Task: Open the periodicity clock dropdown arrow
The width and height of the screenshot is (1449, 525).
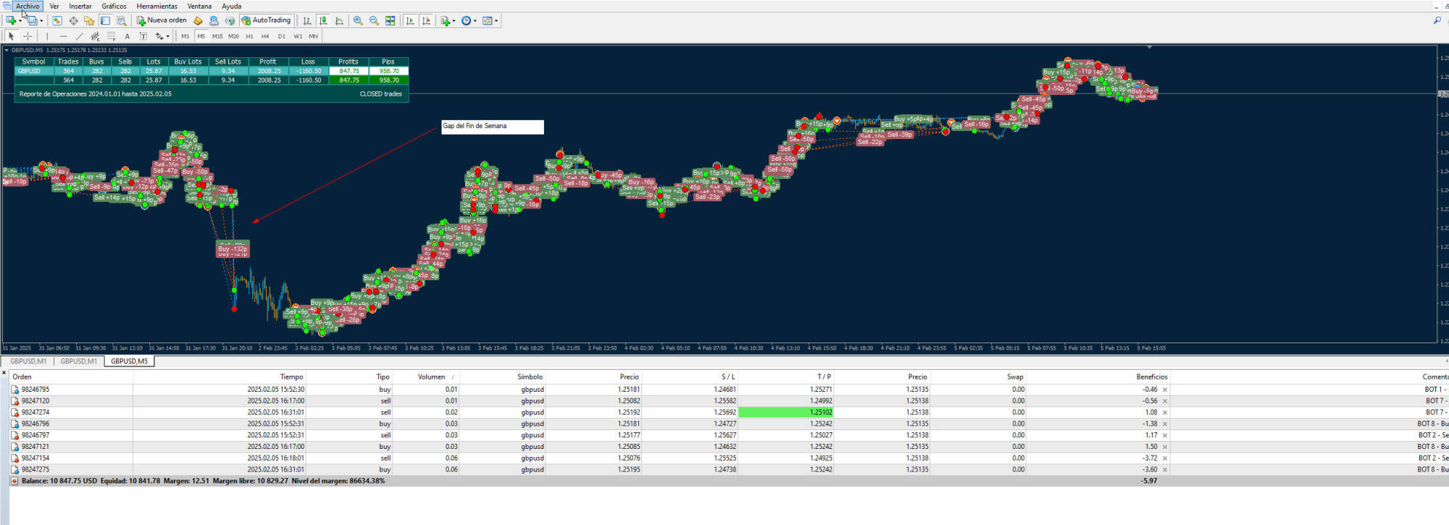Action: (x=475, y=21)
